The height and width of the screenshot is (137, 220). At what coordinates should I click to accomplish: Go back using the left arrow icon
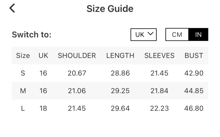12,8
